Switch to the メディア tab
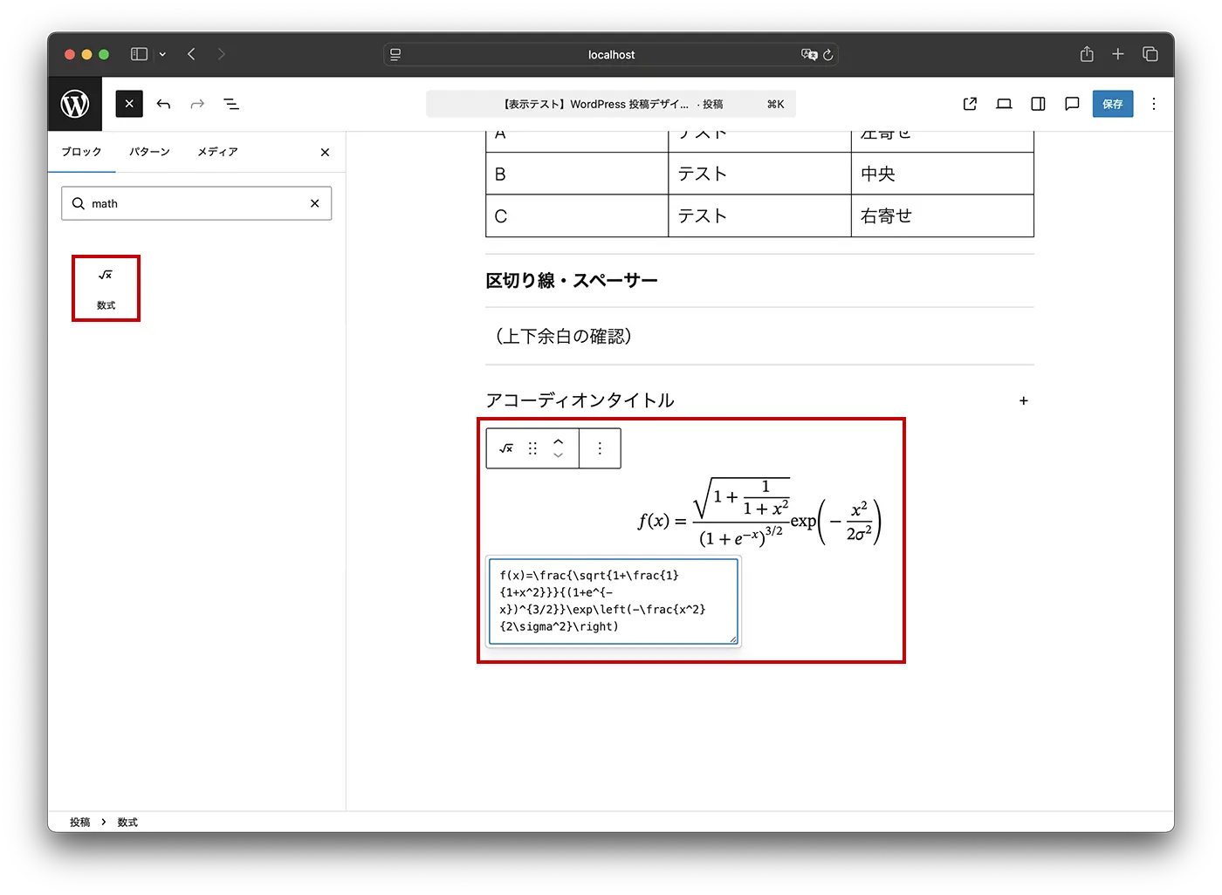The image size is (1222, 895). [x=216, y=151]
